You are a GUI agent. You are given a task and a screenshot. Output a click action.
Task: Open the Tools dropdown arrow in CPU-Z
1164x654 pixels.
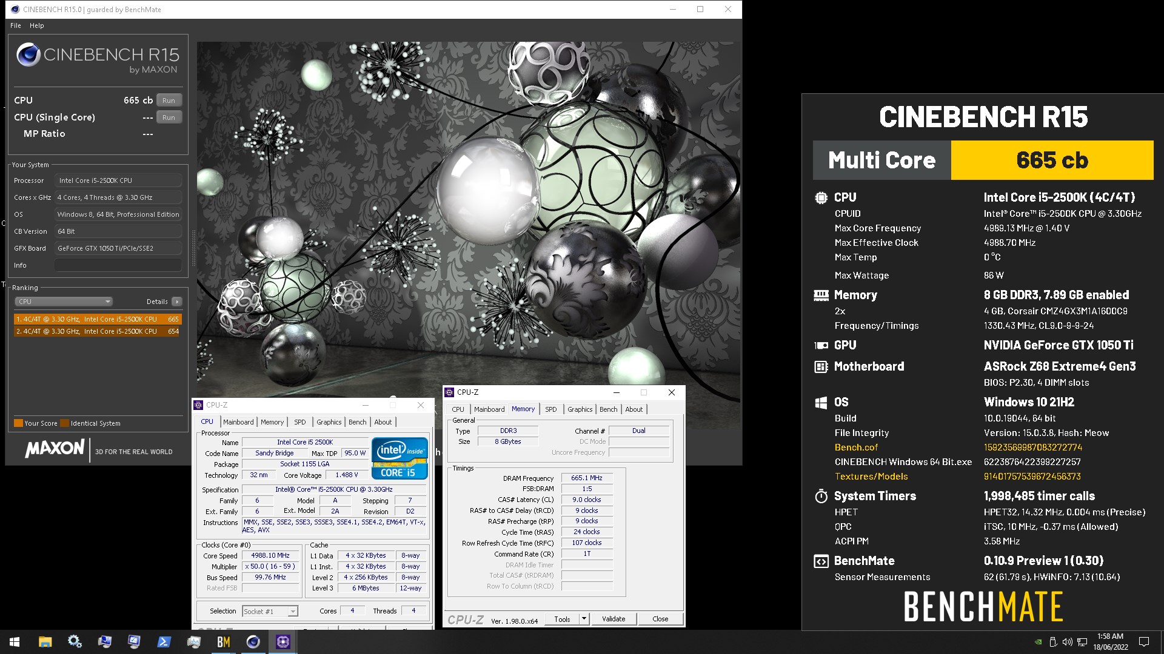click(x=584, y=619)
